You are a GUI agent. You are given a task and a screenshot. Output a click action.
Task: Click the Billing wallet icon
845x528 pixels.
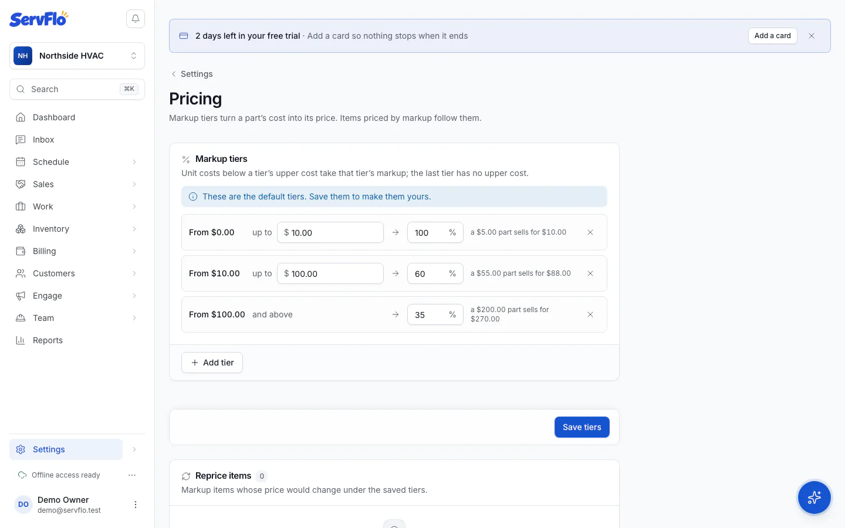21,251
